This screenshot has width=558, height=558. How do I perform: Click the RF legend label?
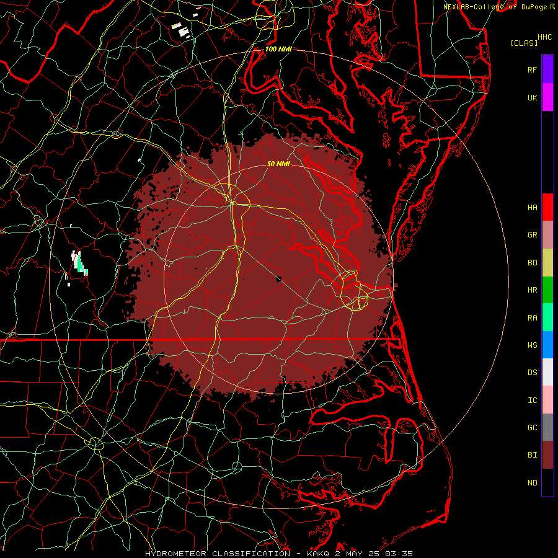[532, 69]
